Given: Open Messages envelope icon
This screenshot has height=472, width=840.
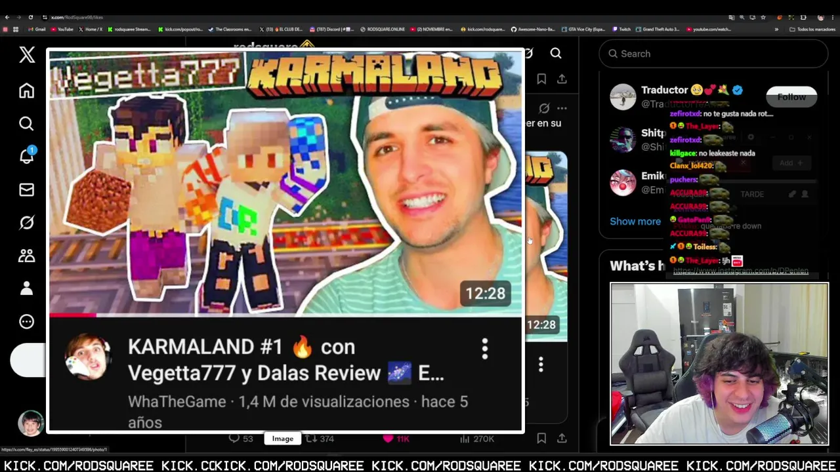Looking at the screenshot, I should [x=26, y=189].
